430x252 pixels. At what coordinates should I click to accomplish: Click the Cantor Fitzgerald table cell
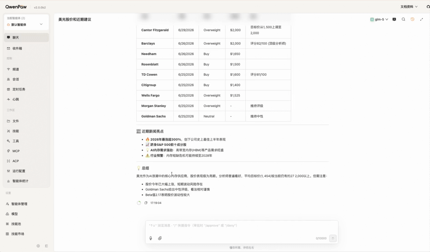click(155, 30)
